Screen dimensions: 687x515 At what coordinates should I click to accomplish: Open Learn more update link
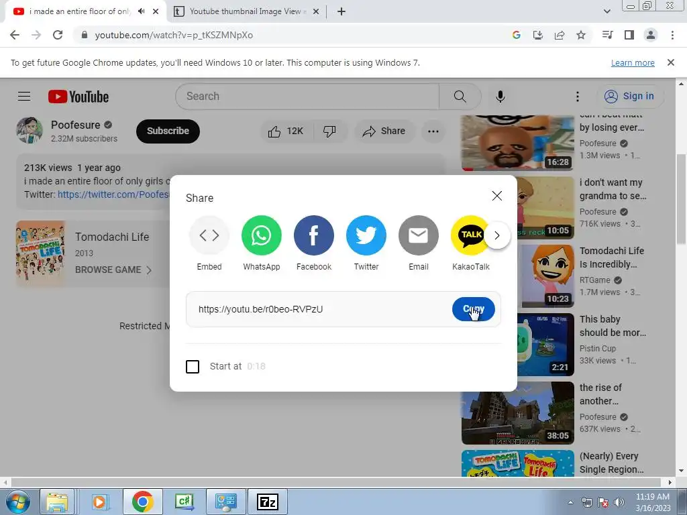pyautogui.click(x=633, y=62)
